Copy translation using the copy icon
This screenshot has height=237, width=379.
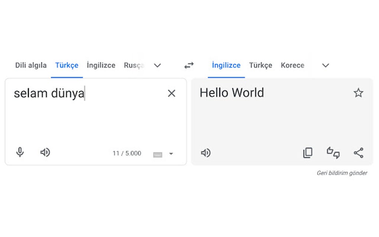pyautogui.click(x=308, y=153)
